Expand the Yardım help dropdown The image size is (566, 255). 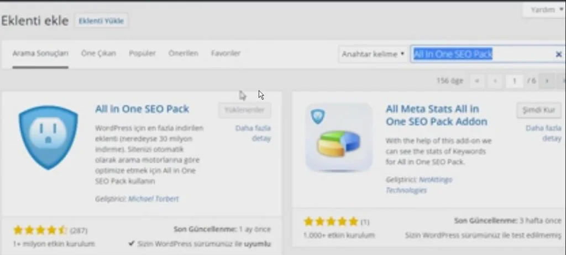point(543,10)
